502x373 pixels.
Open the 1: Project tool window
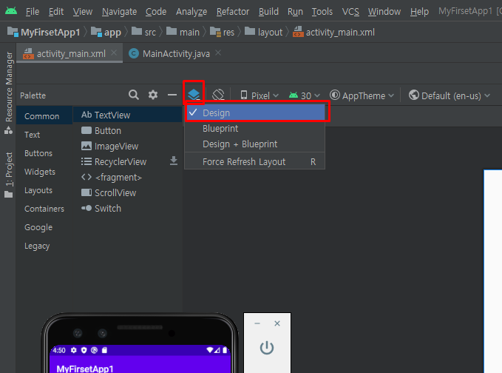click(9, 175)
